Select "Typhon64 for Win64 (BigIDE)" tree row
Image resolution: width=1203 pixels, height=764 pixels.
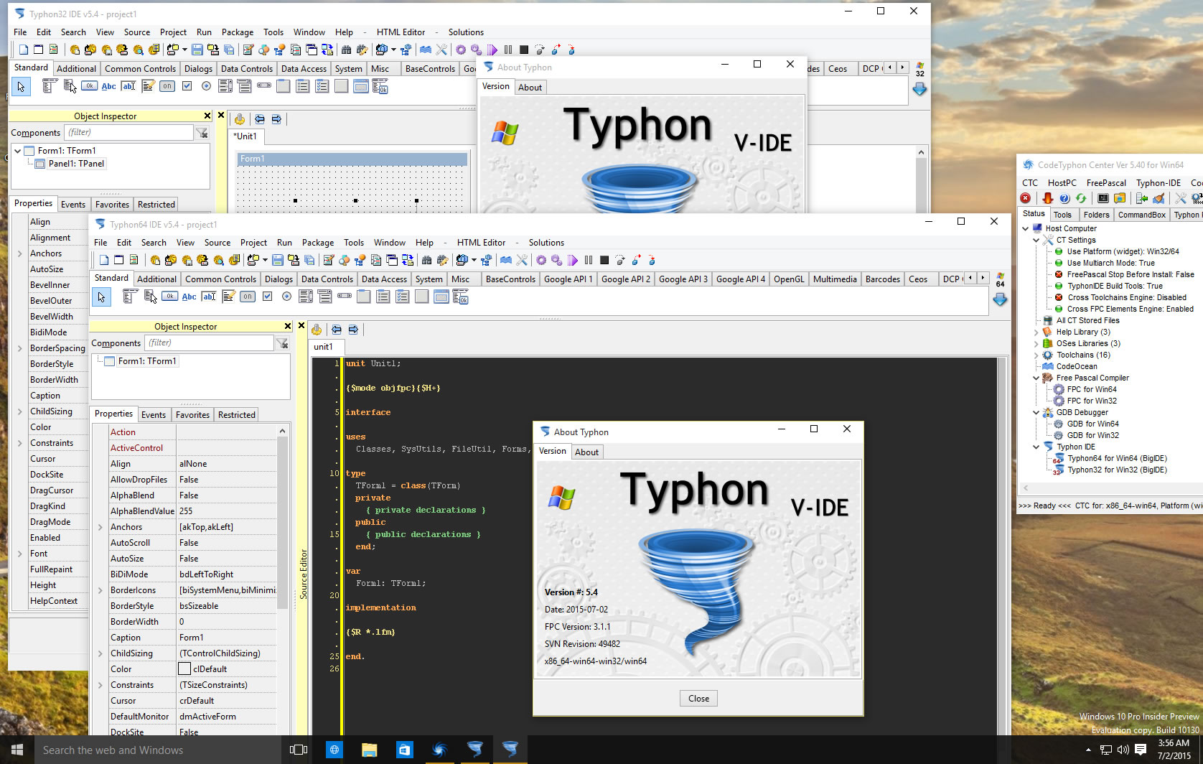[1117, 458]
